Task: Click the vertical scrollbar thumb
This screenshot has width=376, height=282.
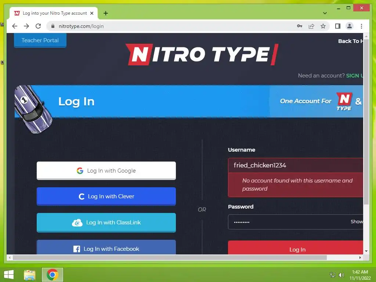Action: [x=366, y=122]
